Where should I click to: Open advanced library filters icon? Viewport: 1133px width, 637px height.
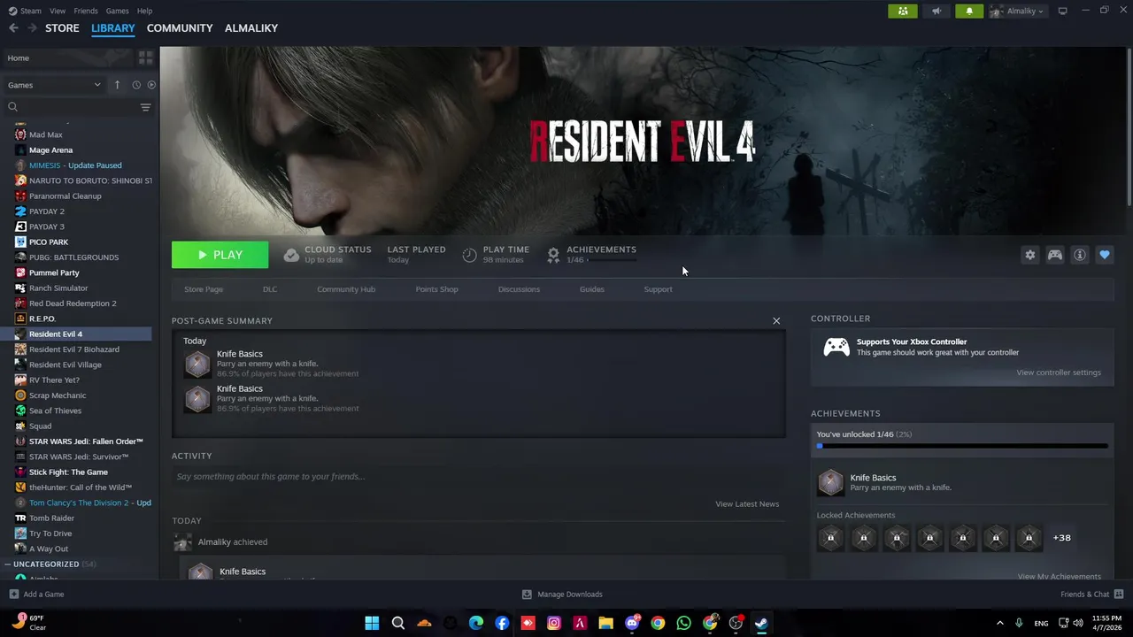[x=145, y=107]
